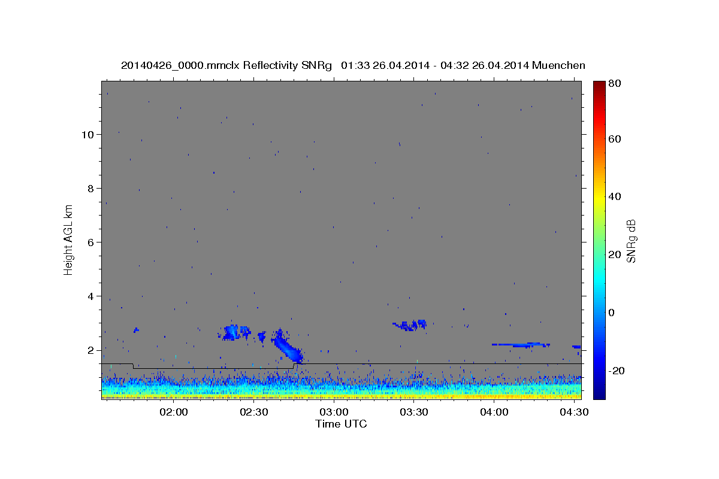Click the height tick label 6
The height and width of the screenshot is (479, 719).
pyautogui.click(x=90, y=242)
